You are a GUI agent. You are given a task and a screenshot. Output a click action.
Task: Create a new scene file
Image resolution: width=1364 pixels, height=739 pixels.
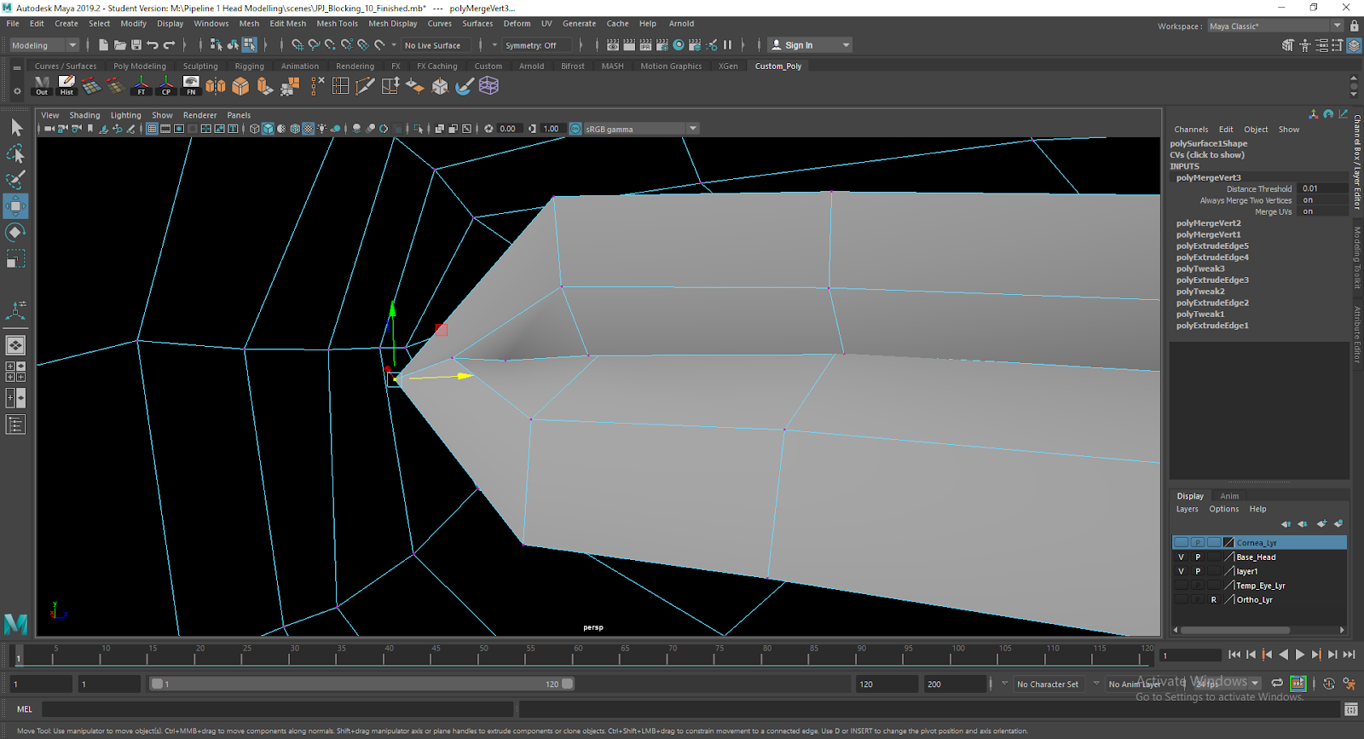coord(103,45)
